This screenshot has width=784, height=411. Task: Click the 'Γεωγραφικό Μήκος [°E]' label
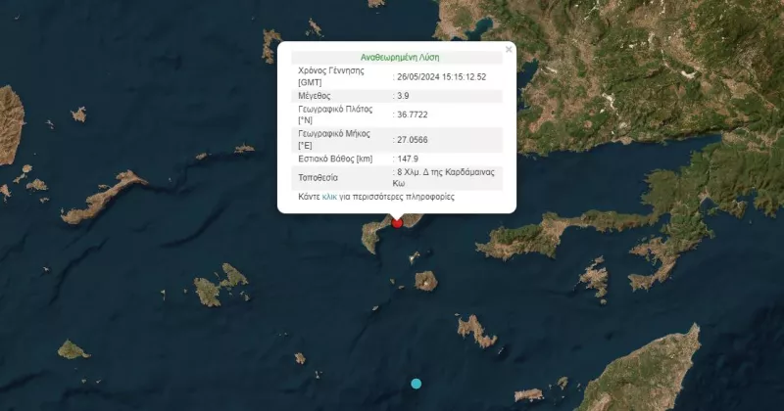[x=334, y=140]
